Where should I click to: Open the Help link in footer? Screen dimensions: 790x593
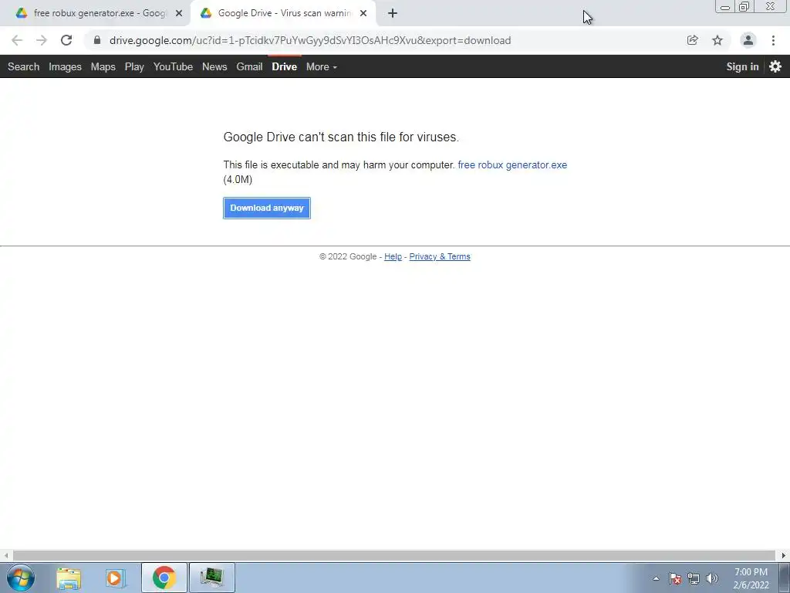393,256
